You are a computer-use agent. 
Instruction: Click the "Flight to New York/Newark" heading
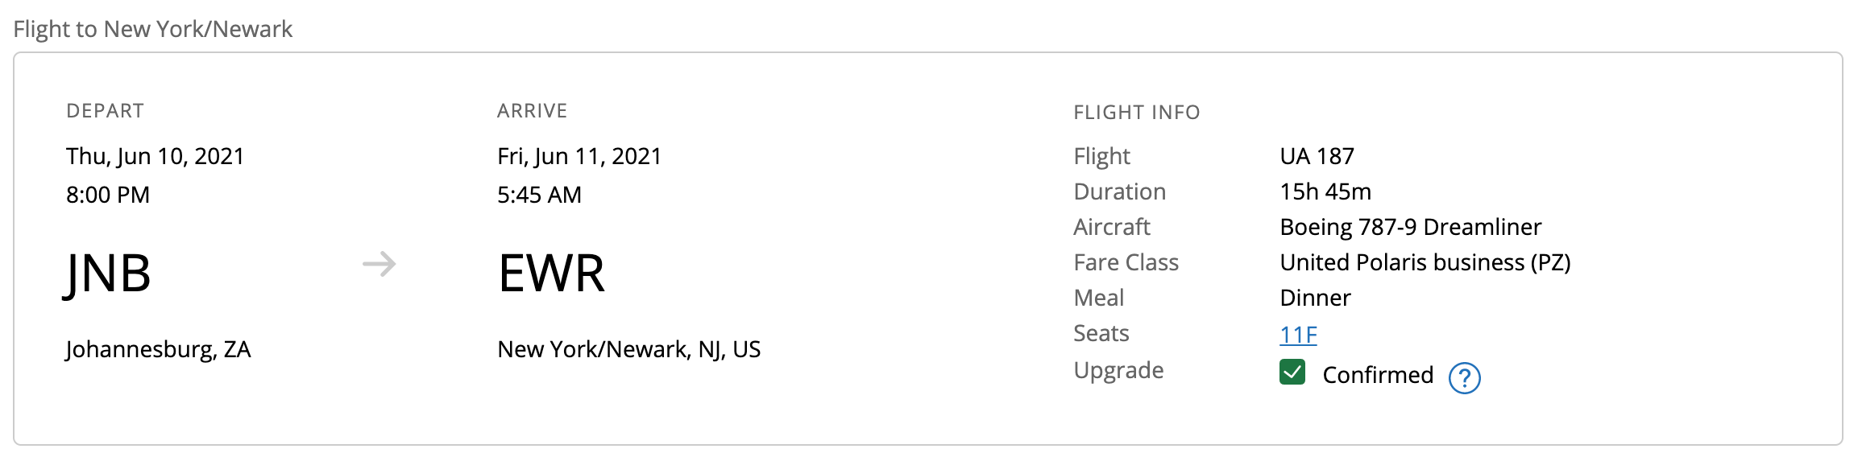click(x=152, y=29)
